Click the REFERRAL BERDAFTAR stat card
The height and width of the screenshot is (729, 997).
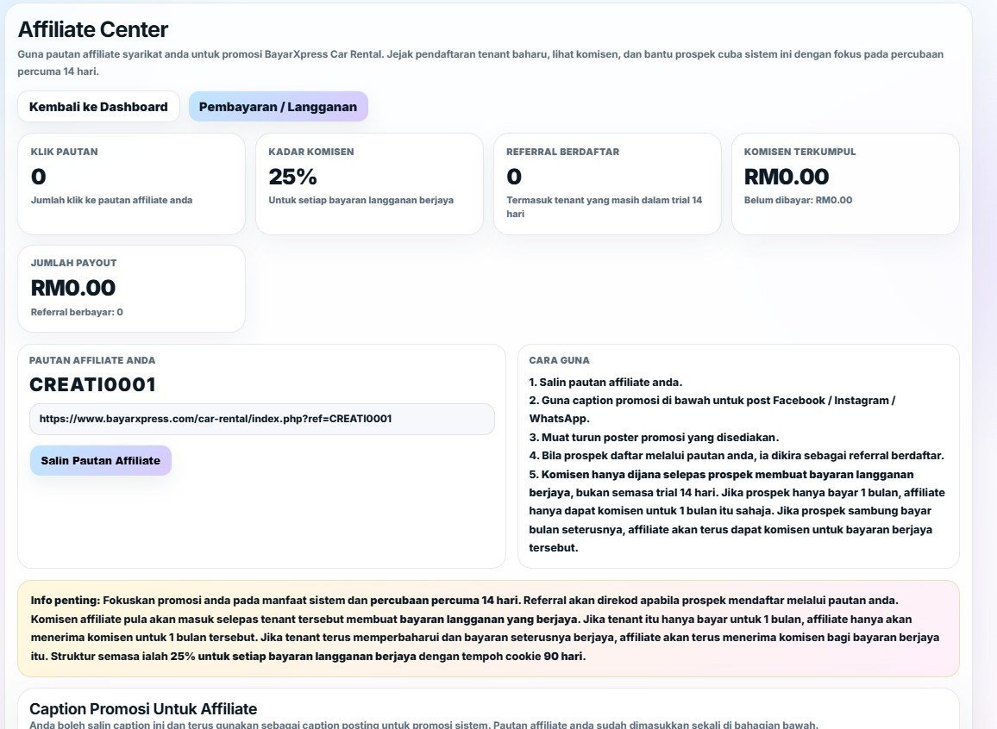(607, 181)
